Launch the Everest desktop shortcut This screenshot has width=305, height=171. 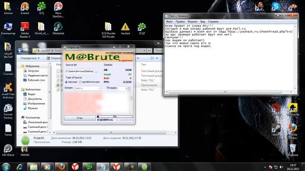25,8
